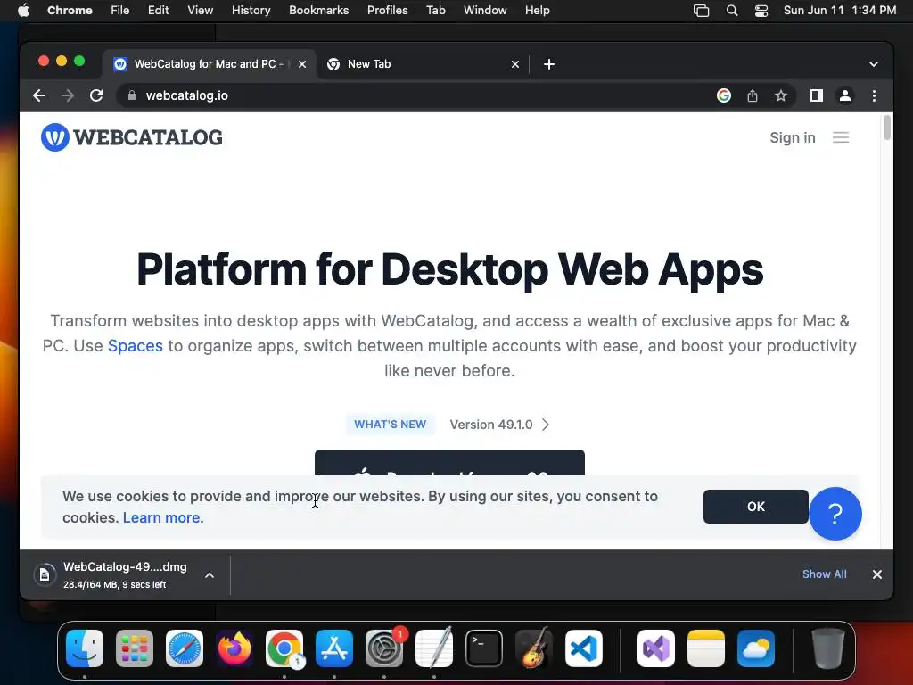The width and height of the screenshot is (913, 685).
Task: Open Visual Studio from the Dock
Action: [656, 648]
